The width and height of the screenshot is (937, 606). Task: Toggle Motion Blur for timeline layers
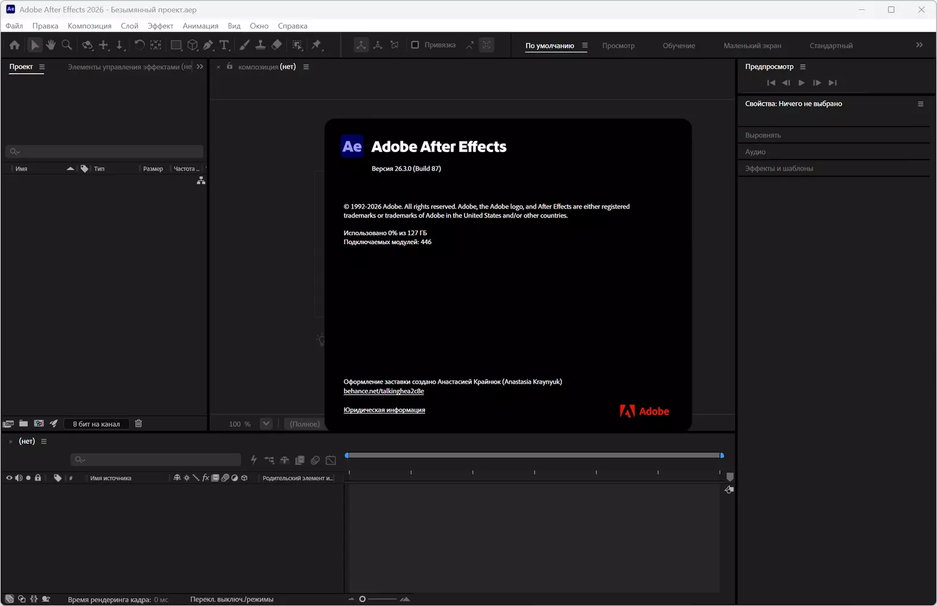315,460
